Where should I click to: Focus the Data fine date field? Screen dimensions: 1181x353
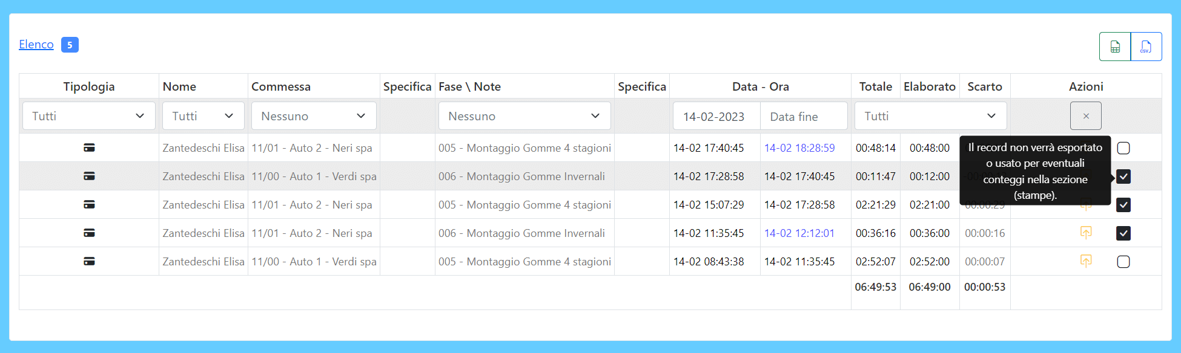pyautogui.click(x=803, y=116)
